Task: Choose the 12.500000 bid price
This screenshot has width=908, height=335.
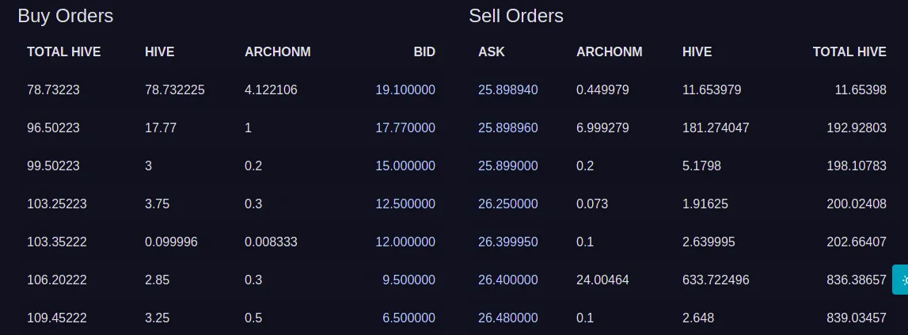Action: tap(405, 204)
